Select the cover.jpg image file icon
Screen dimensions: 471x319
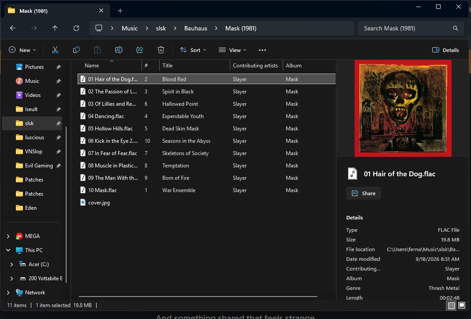coord(83,202)
